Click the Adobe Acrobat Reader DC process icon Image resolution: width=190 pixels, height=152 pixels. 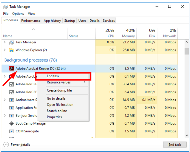[12, 69]
